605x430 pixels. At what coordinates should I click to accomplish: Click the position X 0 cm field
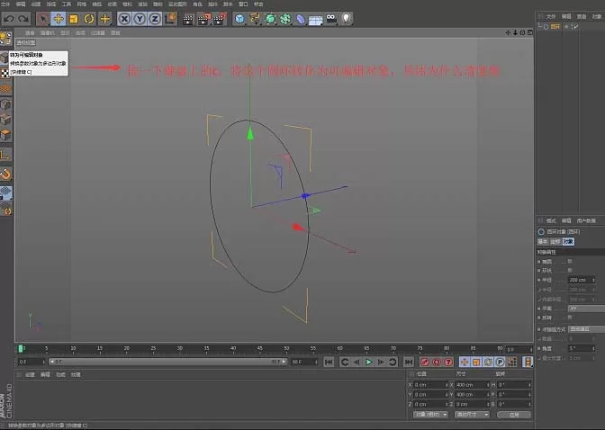429,385
